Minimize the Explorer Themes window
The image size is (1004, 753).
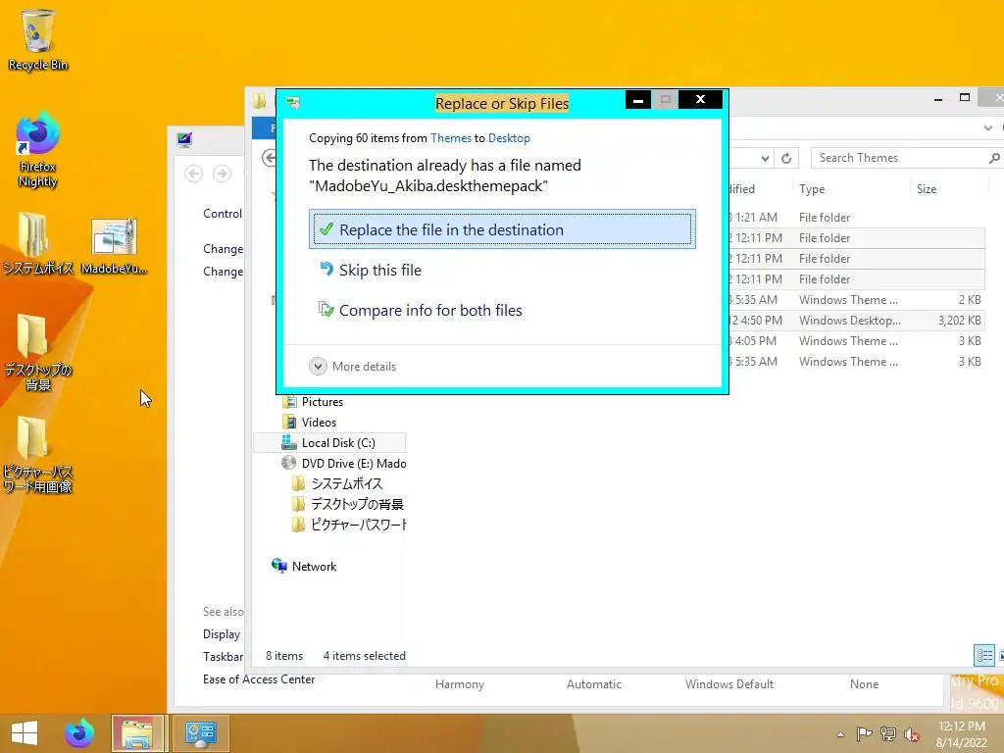[x=938, y=99]
